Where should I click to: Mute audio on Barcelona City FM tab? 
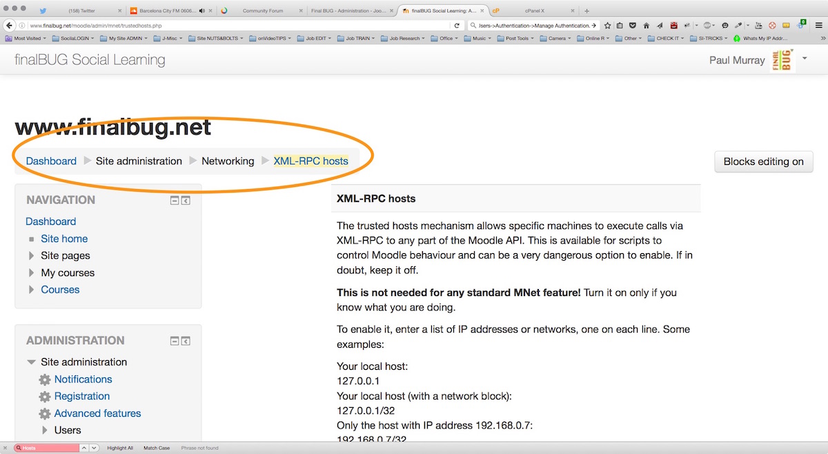tap(202, 11)
